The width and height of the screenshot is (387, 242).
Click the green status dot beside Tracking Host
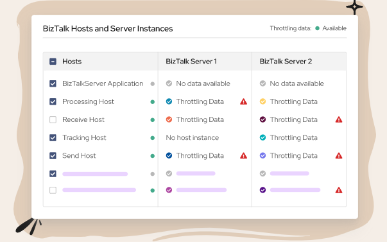153,138
